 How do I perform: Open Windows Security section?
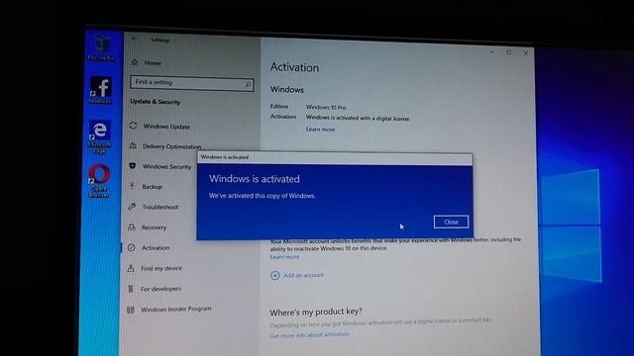pos(166,166)
